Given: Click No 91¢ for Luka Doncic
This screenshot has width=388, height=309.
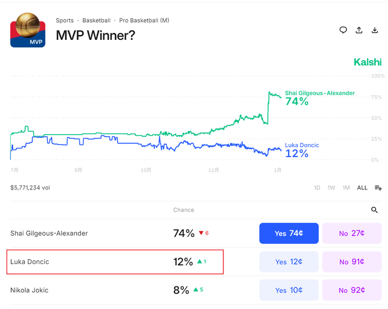Looking at the screenshot, I should coord(352,262).
